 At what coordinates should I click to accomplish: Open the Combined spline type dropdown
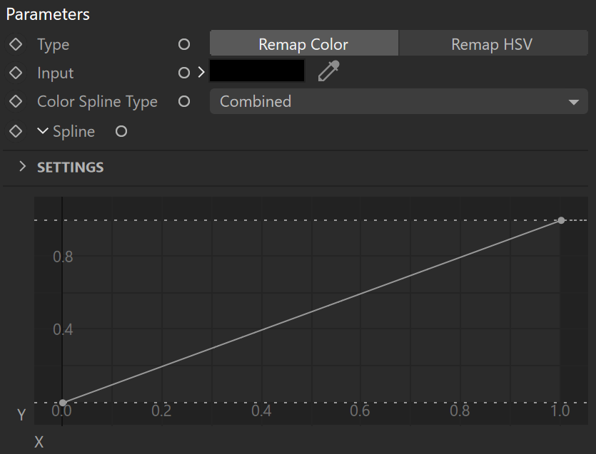point(399,101)
